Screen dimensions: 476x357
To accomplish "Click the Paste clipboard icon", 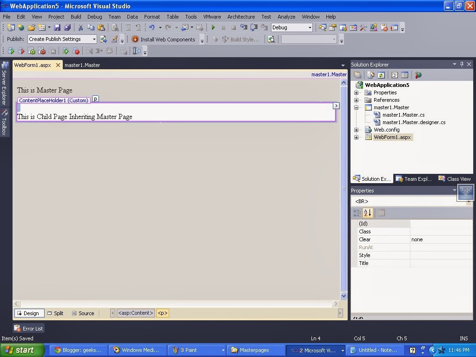I will point(101,27).
